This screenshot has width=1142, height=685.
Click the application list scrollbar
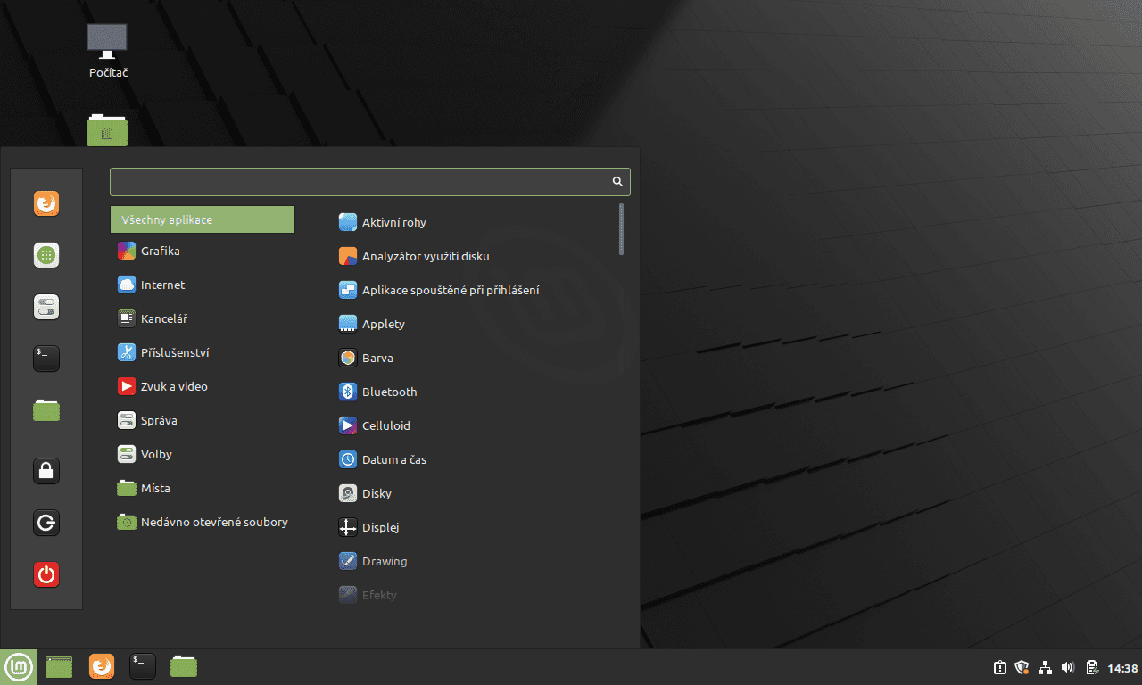point(621,228)
